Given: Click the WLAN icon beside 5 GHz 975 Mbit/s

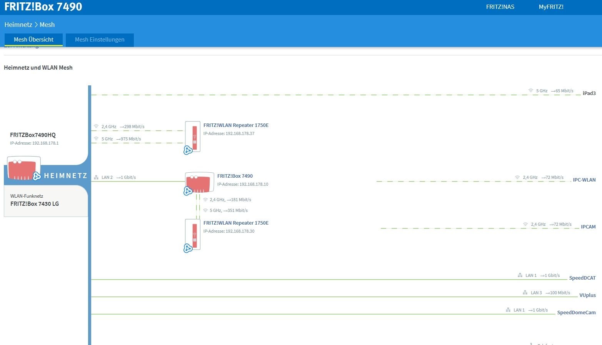Looking at the screenshot, I should coord(96,139).
